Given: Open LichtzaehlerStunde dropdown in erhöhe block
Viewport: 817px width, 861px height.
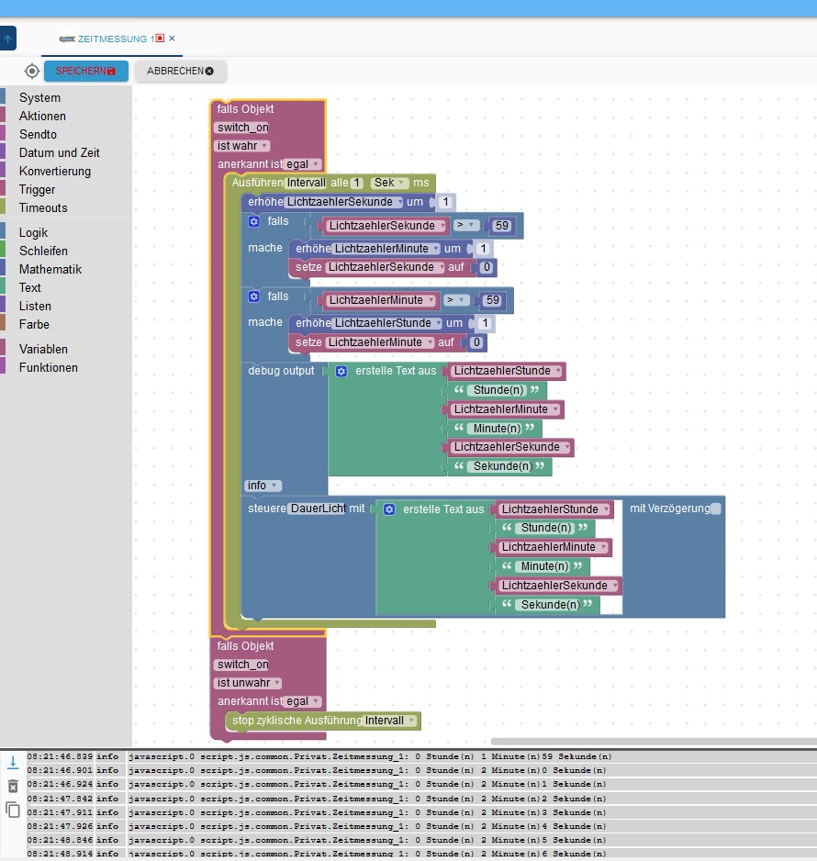Looking at the screenshot, I should point(387,323).
